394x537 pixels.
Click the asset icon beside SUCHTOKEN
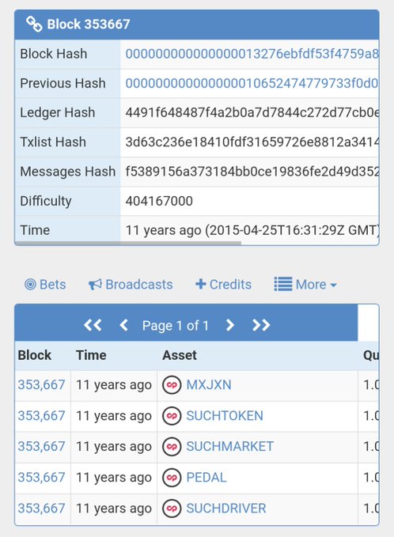click(172, 416)
